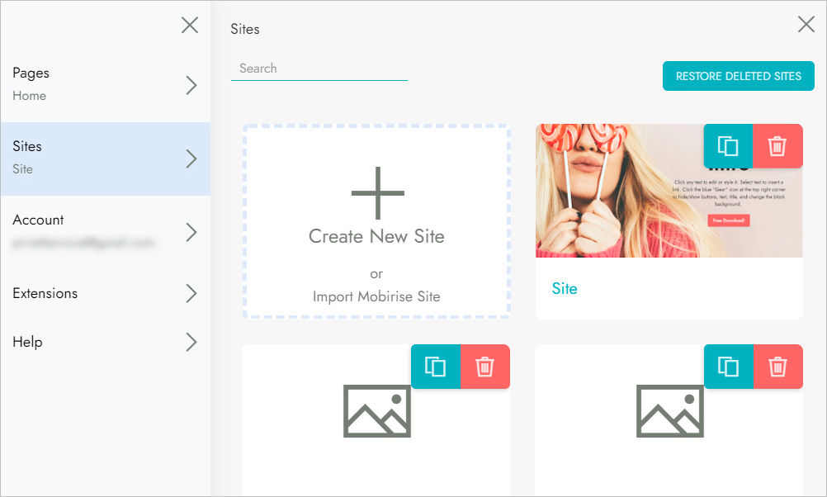Image resolution: width=827 pixels, height=497 pixels.
Task: Close the Sites panel
Action: point(806,25)
